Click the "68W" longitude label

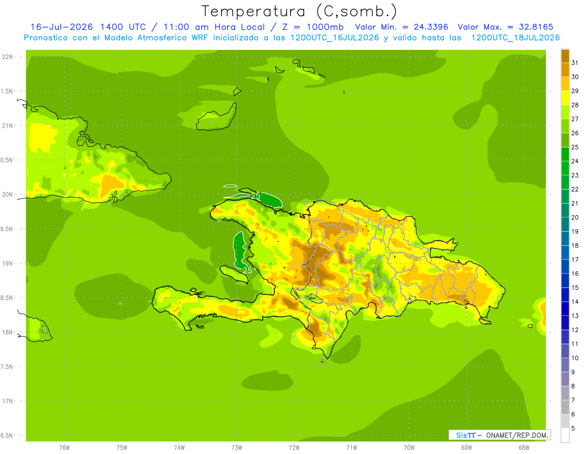coord(524,448)
